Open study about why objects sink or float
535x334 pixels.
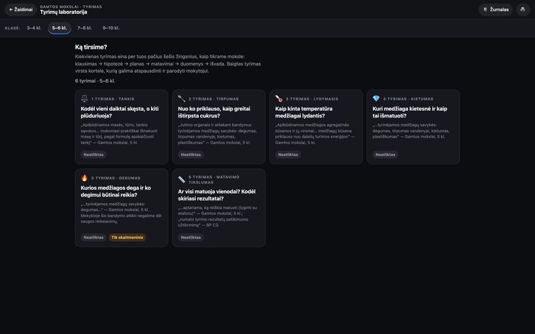pyautogui.click(x=122, y=127)
